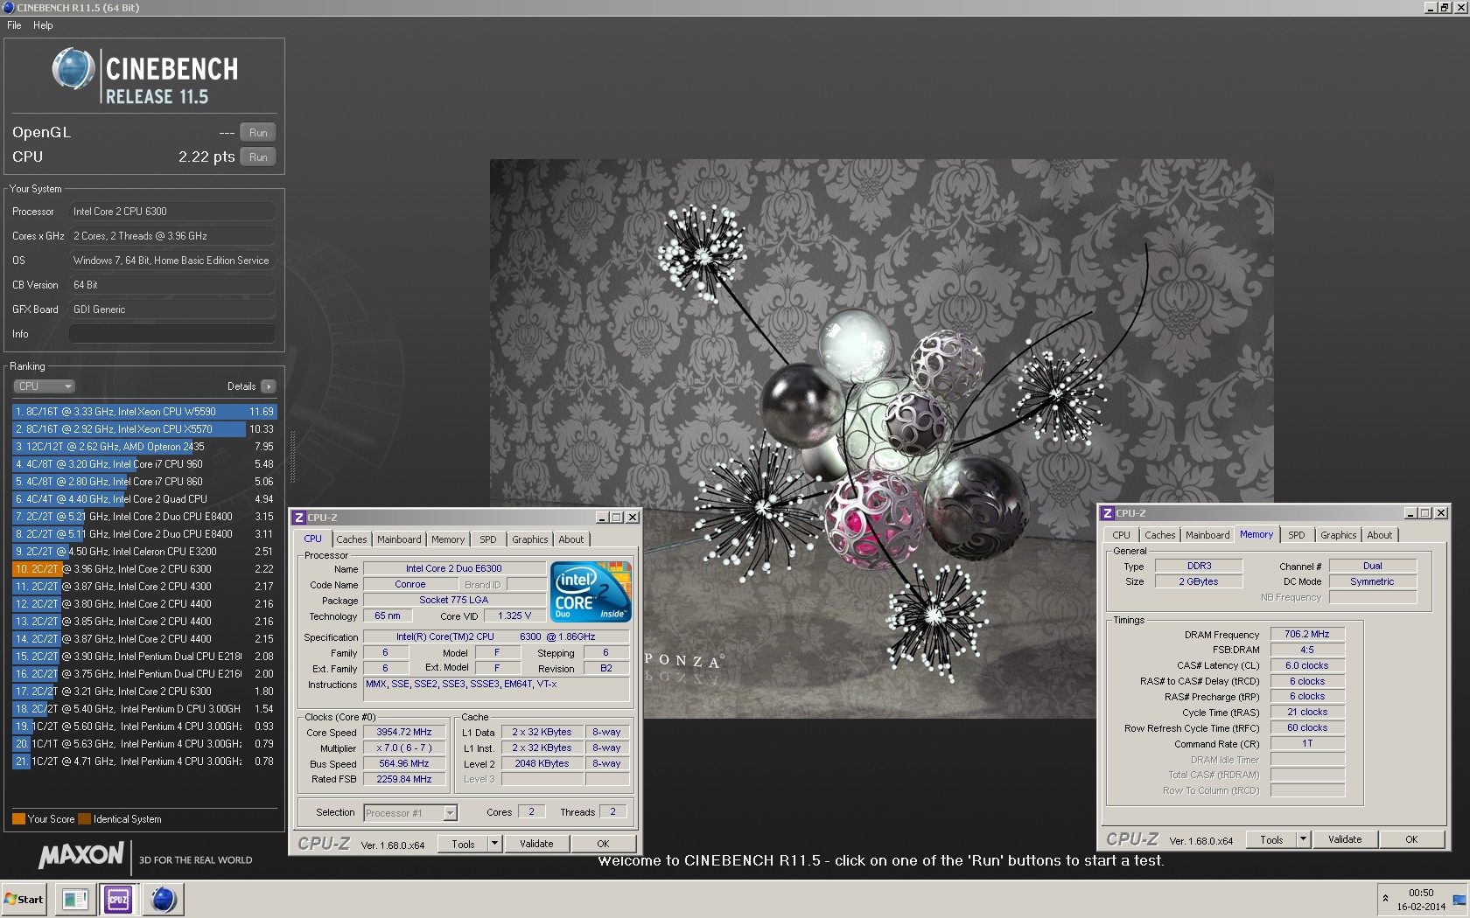Click Tools button in left CPU-Z window
This screenshot has width=1470, height=918.
click(464, 844)
